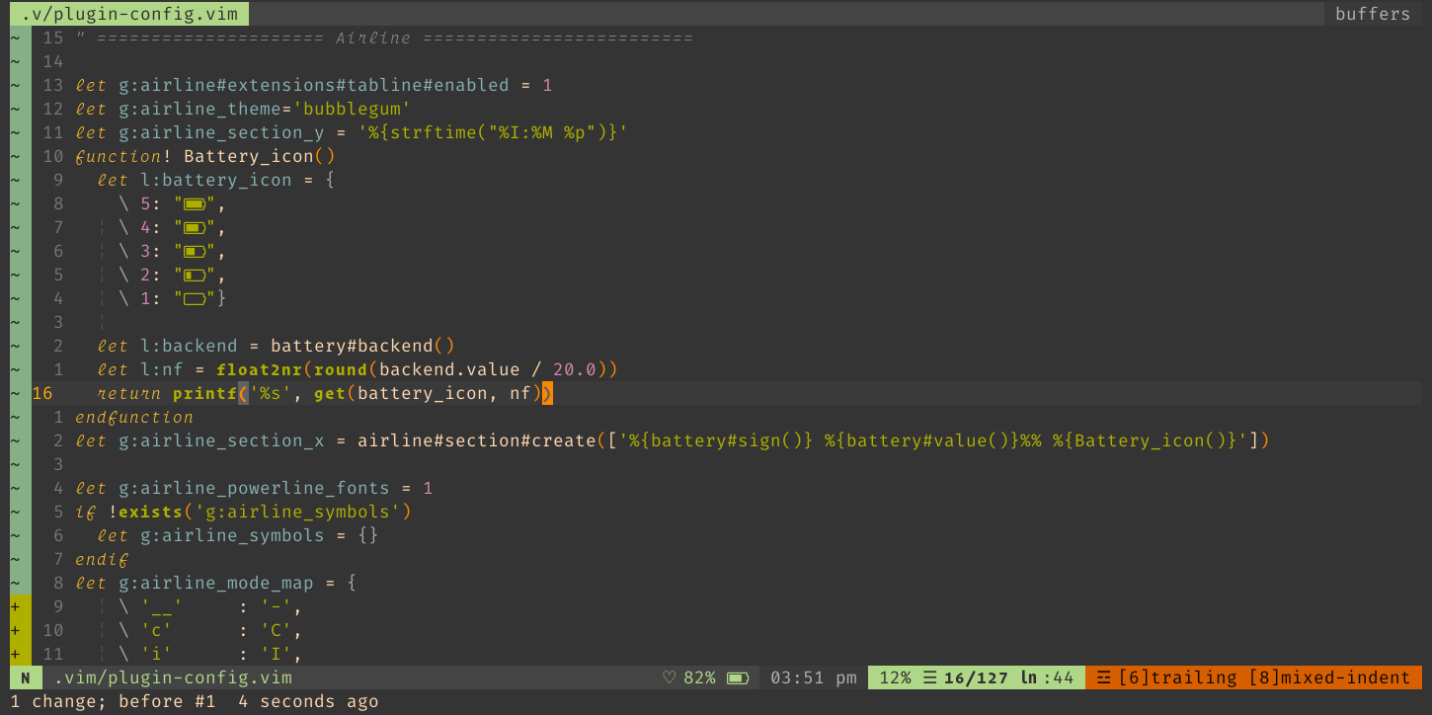Click the !exists('g:airline_symbols') condition
Image resolution: width=1432 pixels, height=715 pixels.
(x=260, y=512)
